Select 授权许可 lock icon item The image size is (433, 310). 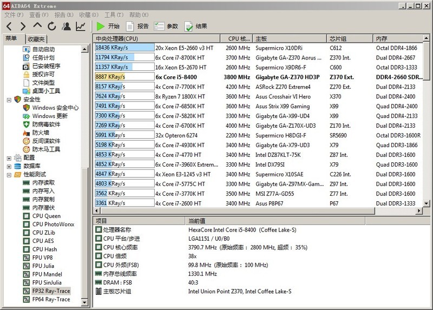[x=26, y=75]
